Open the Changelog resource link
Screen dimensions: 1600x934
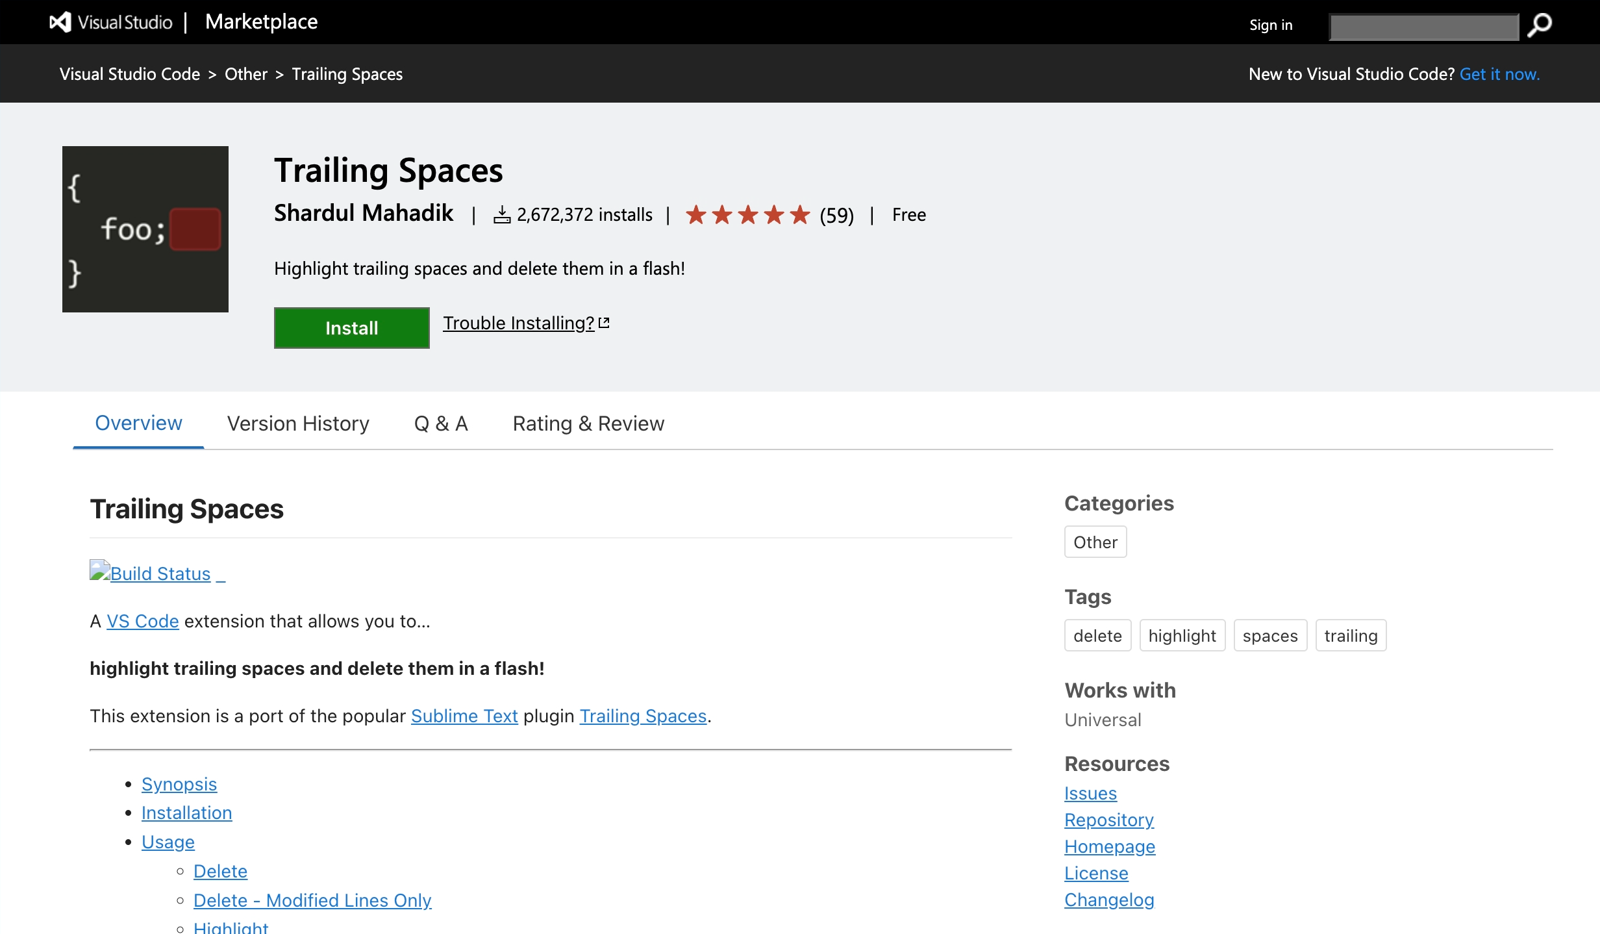[1109, 900]
